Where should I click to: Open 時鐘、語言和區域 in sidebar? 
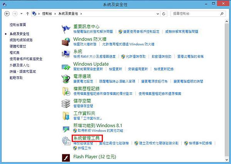23,71
